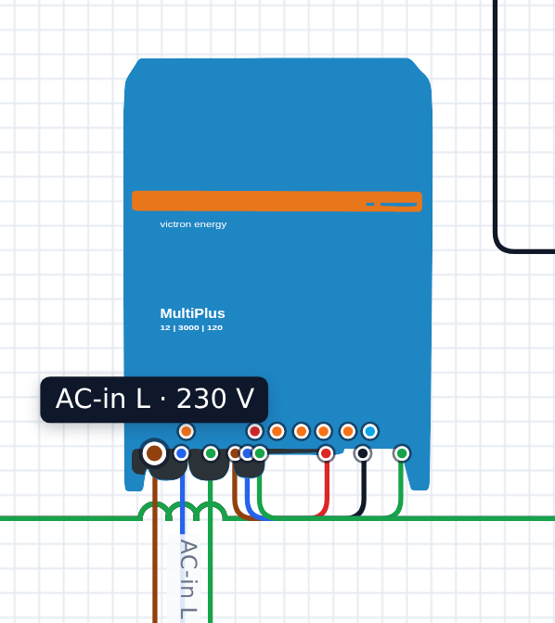Click green terminal on the vertical green wire

[x=211, y=453]
